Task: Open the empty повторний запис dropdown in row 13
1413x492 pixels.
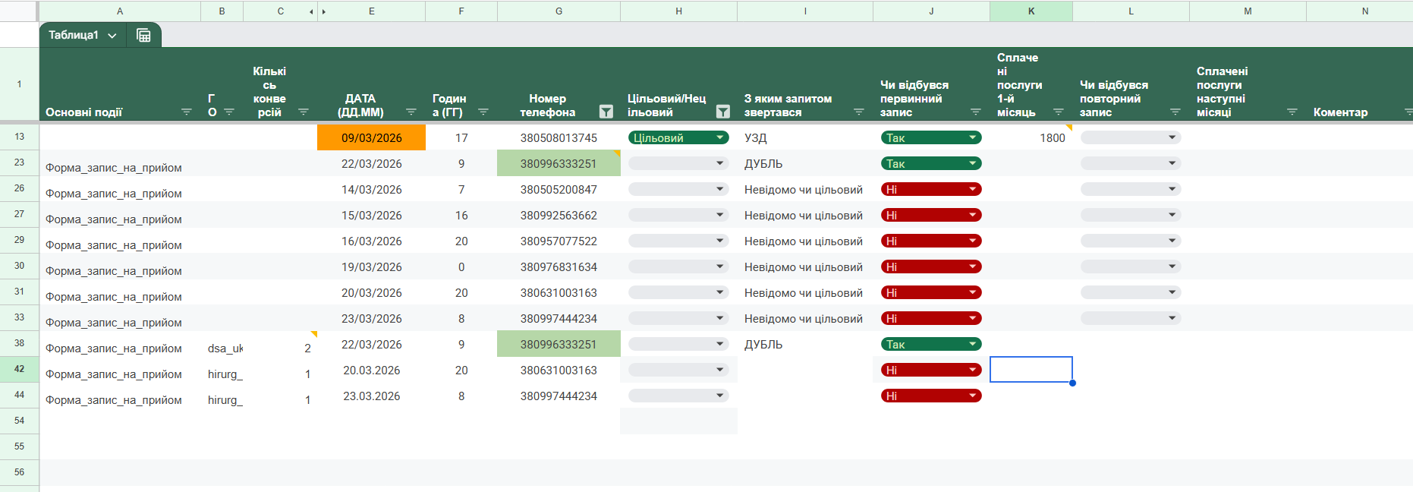Action: coord(1130,137)
